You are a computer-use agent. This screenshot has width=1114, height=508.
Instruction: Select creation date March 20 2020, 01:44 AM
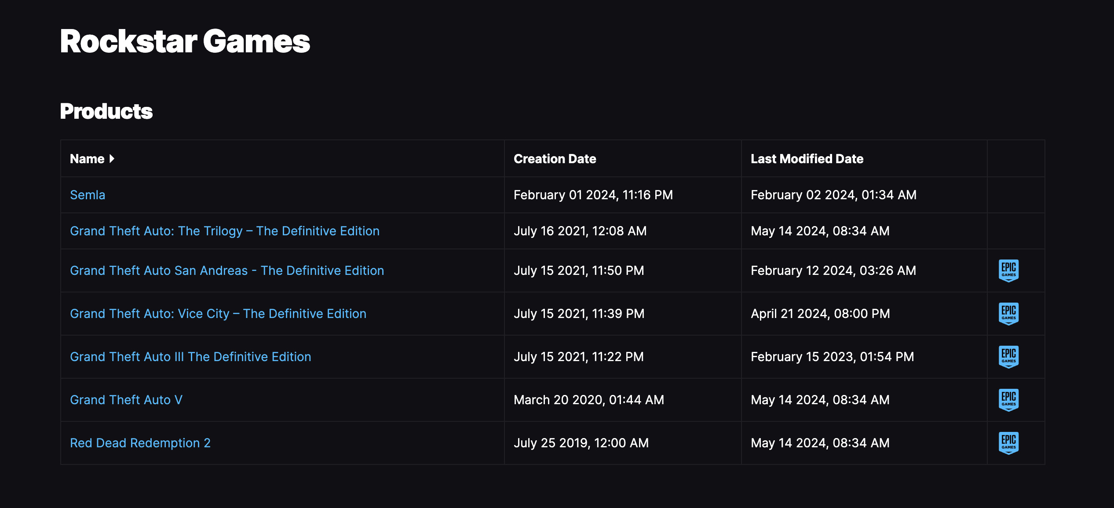tap(589, 400)
